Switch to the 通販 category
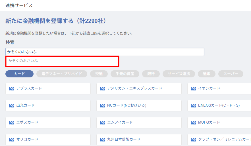Image resolution: width=251 pixels, height=146 pixels. coord(206,74)
